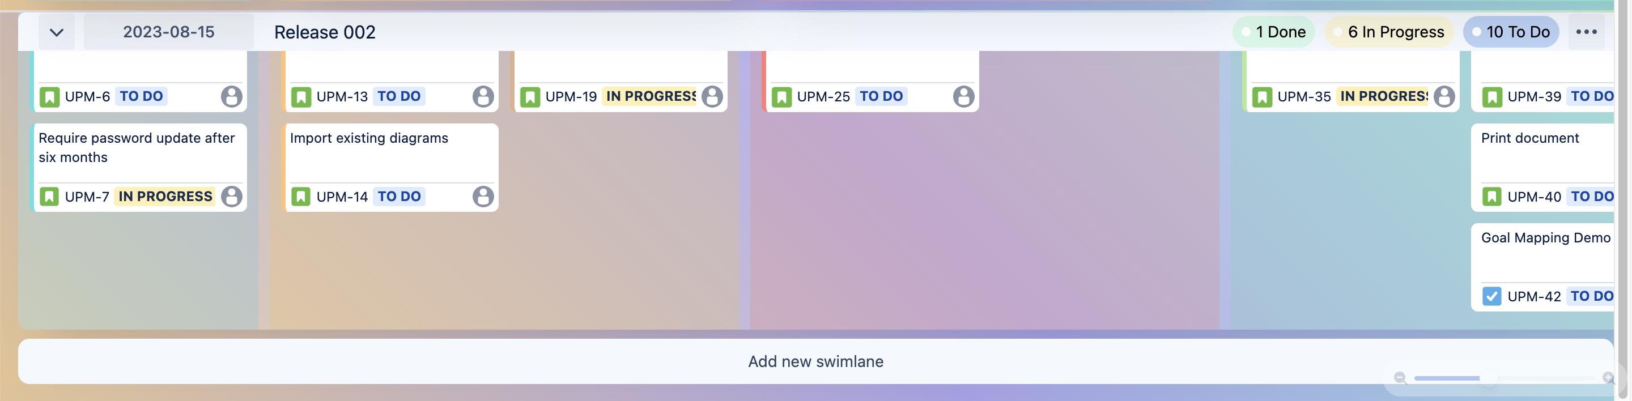1632x401 pixels.
Task: Click the UPM-7 story type icon
Action: pos(49,197)
